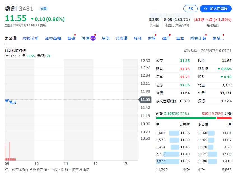This screenshot has height=176, width=235.
Task: Click ask price 11.75 row
Action: (x=215, y=154)
